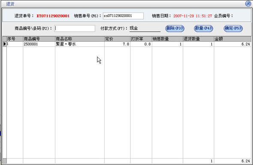
Task: Select the product code cell 2500001
Action: pyautogui.click(x=39, y=44)
